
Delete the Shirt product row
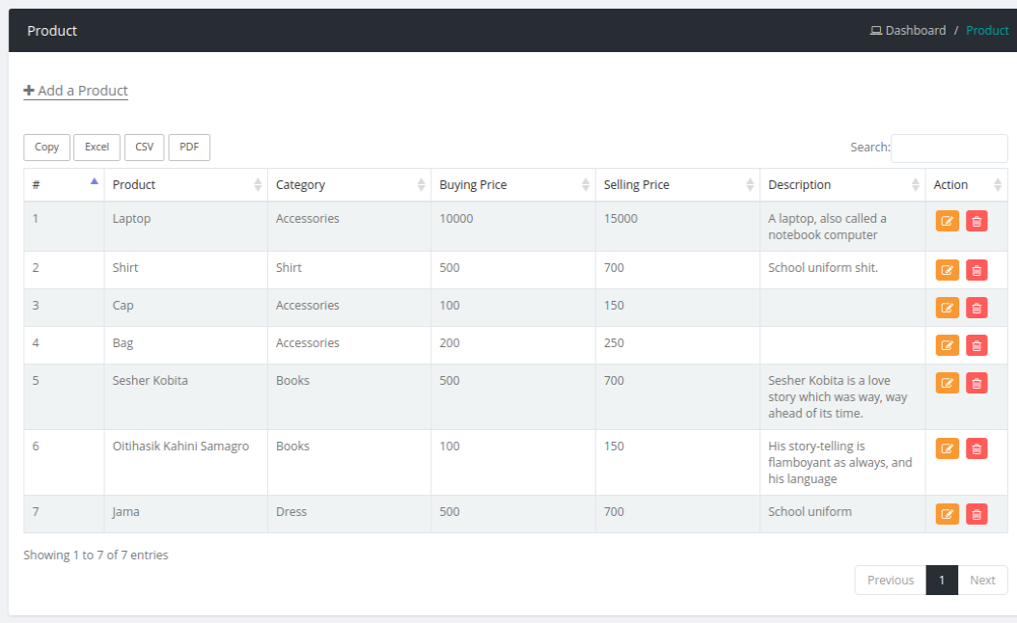click(x=976, y=271)
